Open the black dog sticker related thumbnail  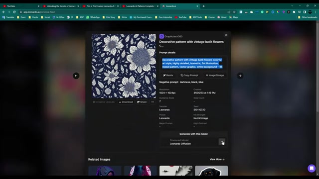211,171
